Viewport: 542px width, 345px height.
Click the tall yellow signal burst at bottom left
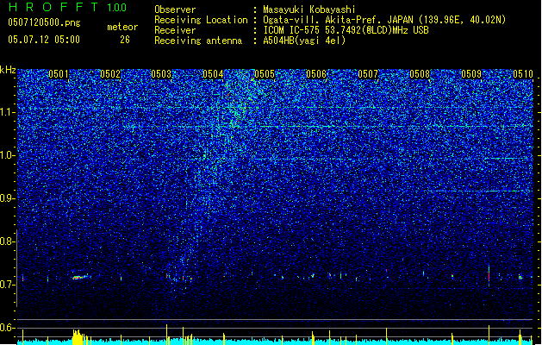click(79, 337)
